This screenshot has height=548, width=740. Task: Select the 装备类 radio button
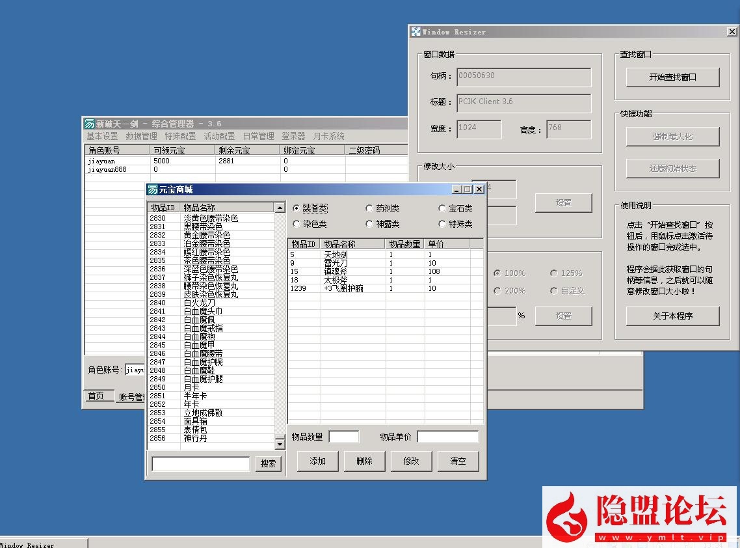pyautogui.click(x=297, y=209)
